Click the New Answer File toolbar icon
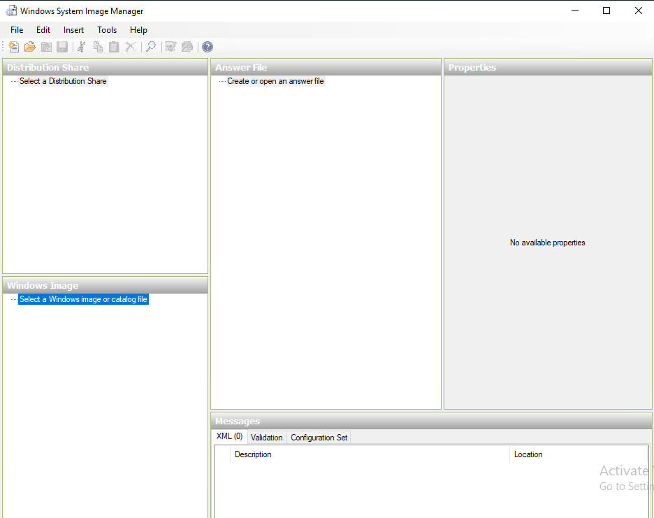The width and height of the screenshot is (654, 518). click(x=14, y=47)
